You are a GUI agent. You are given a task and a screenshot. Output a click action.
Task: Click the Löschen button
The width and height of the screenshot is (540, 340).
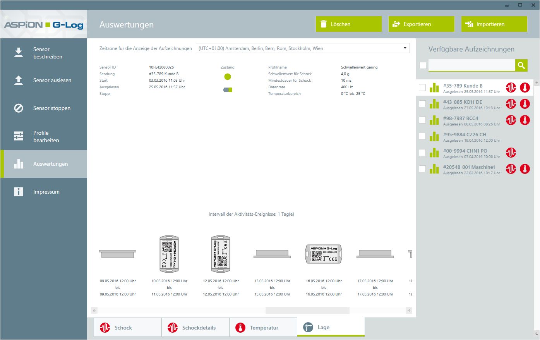(349, 24)
